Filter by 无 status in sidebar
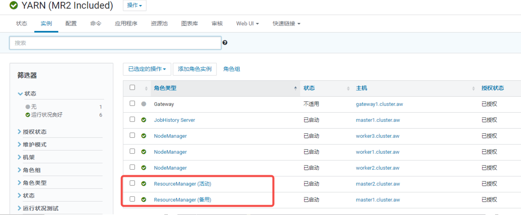 pyautogui.click(x=34, y=107)
